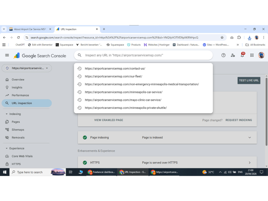Viewport: 268px width, 201px height.
Task: Open the Pages indexing report
Action: (x=27, y=122)
